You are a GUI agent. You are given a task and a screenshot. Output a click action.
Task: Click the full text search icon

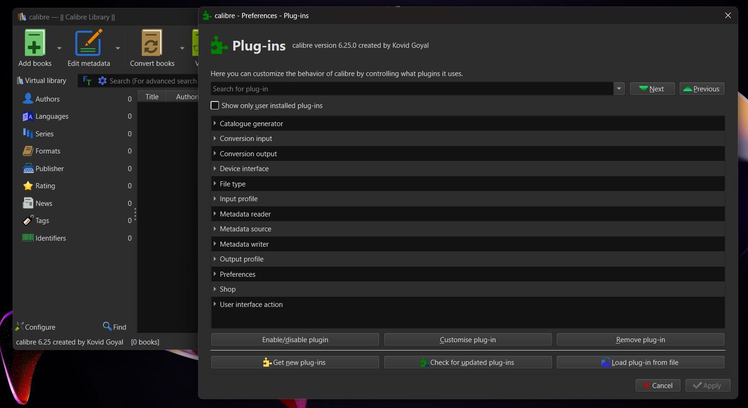87,81
